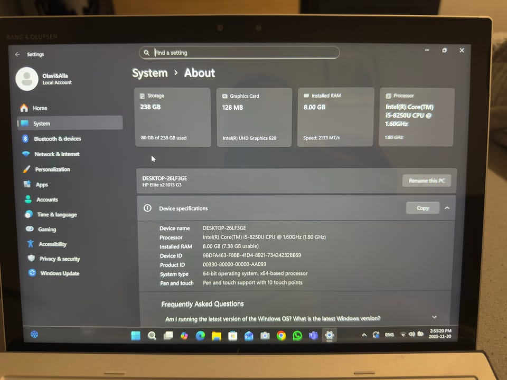Launch Copilot from the taskbar
Viewport: 507px width, 380px height.
(x=184, y=336)
